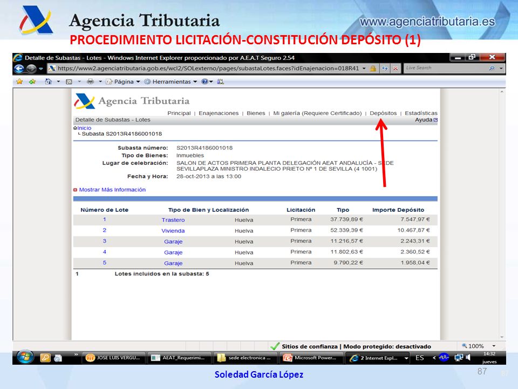Open AEAT_Requerimi... taskbar button
Viewport: 518px width, 389px height.
(179, 358)
